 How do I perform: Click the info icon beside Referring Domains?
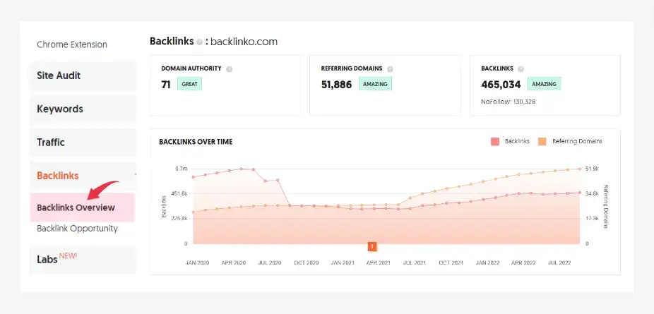390,69
